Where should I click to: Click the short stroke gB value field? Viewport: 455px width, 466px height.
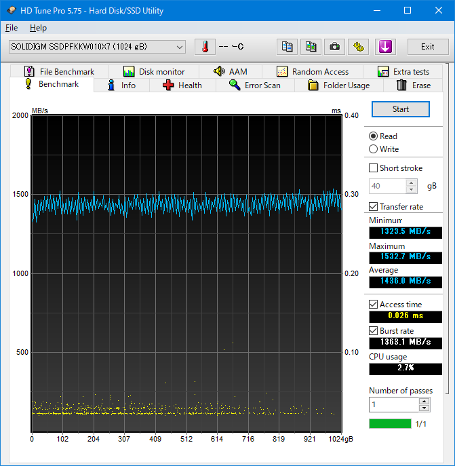coord(387,186)
